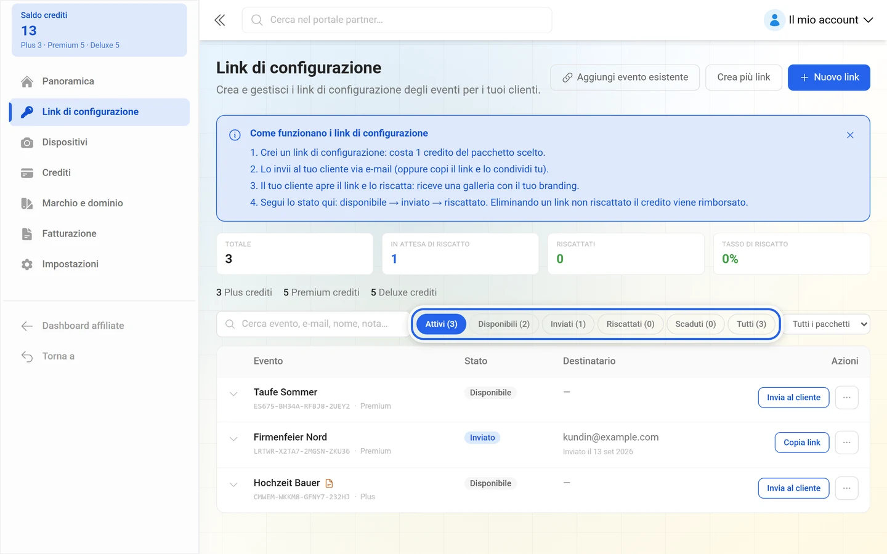Select the Tutti (3) filter
Screen dimensions: 887x554
click(x=751, y=324)
